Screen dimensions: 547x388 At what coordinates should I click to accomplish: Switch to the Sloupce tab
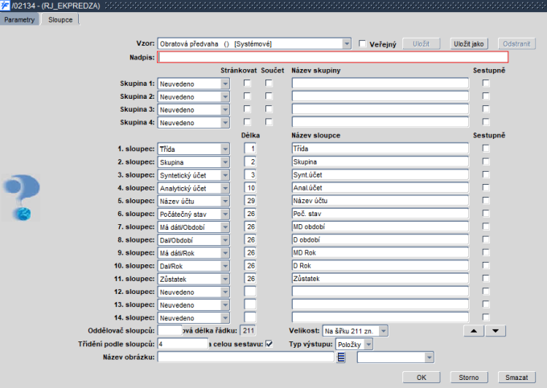(60, 18)
